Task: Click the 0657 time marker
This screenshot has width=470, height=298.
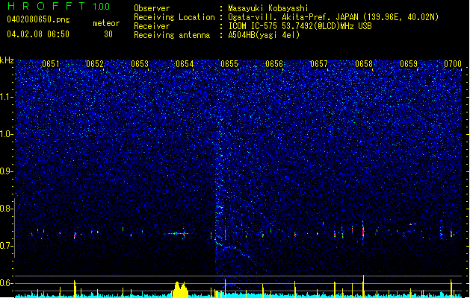Action: pos(319,63)
